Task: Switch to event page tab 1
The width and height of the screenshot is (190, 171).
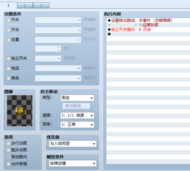Action: [8, 5]
